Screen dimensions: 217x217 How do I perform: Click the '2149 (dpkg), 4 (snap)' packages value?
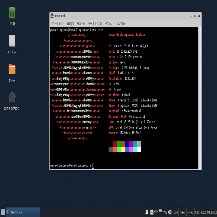(x=136, y=68)
